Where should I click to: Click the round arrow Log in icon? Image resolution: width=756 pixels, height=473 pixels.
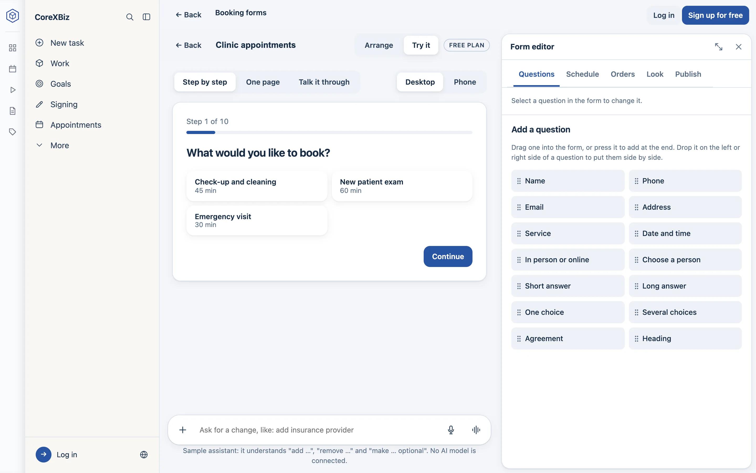(43, 455)
